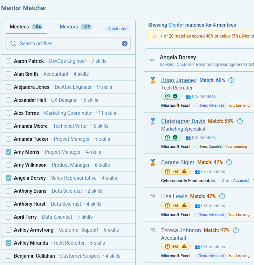This screenshot has height=265, width=254.
Task: Check Benjamin Callahan
Action: 8,256
